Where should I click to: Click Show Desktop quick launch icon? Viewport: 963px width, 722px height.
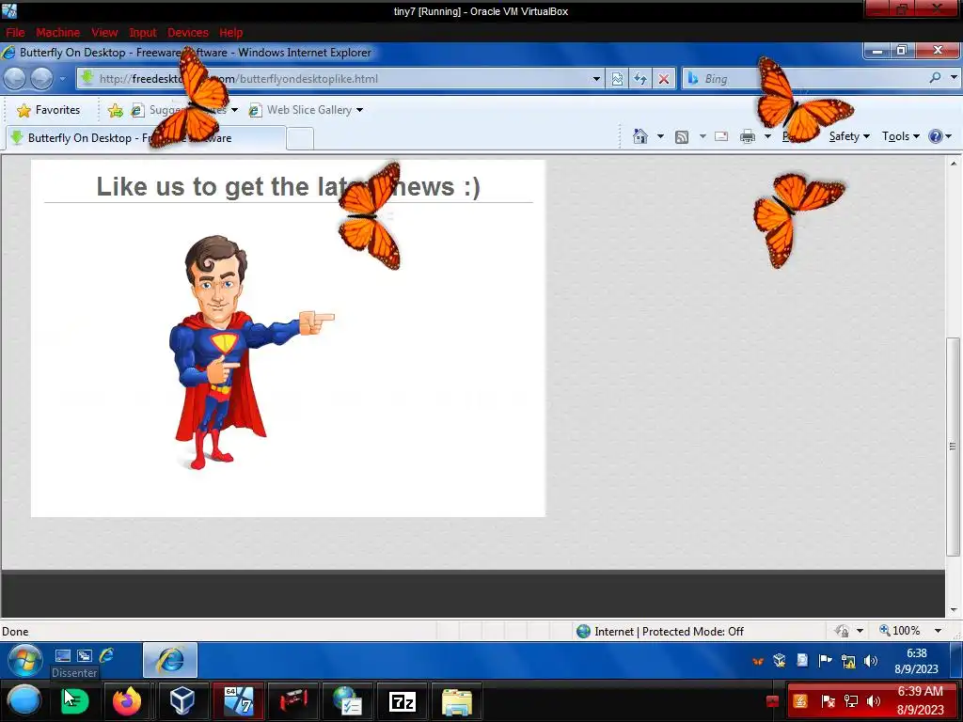point(63,655)
